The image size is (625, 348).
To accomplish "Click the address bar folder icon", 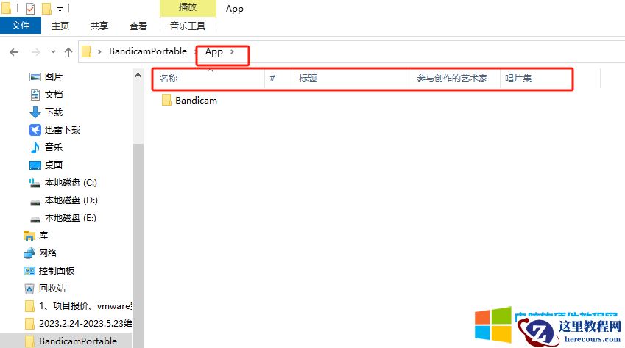I will 86,51.
